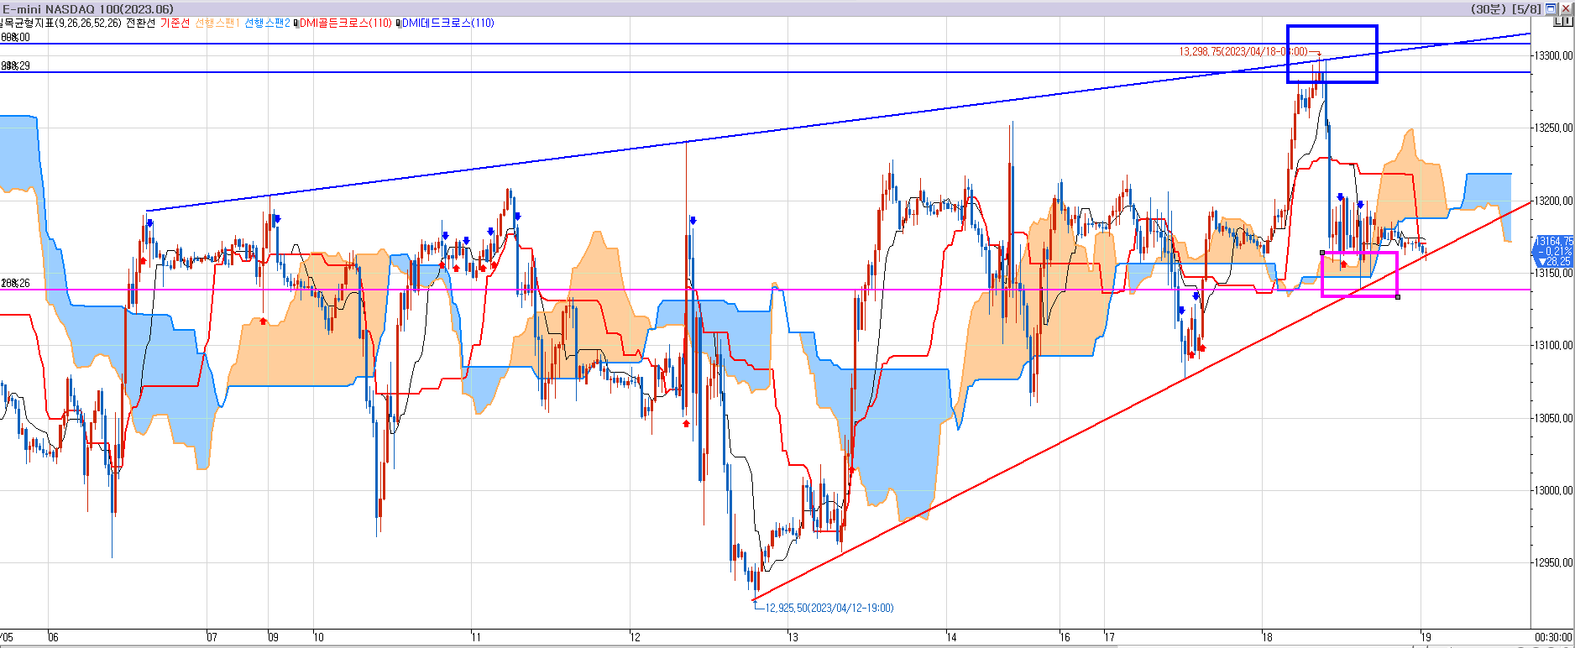Select the top-left handle of magenta rectangle

[1322, 253]
